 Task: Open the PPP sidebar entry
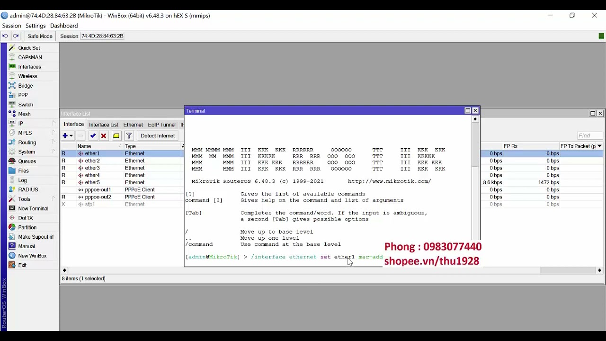[23, 95]
